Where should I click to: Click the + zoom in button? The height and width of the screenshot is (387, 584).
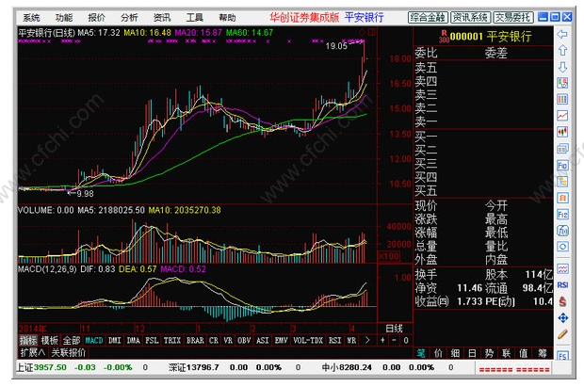382,340
